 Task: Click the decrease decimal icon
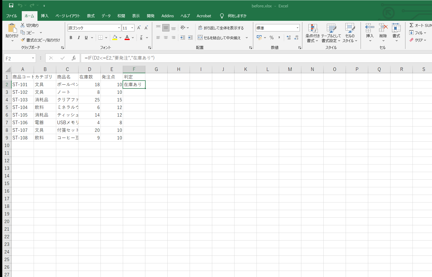click(x=296, y=38)
